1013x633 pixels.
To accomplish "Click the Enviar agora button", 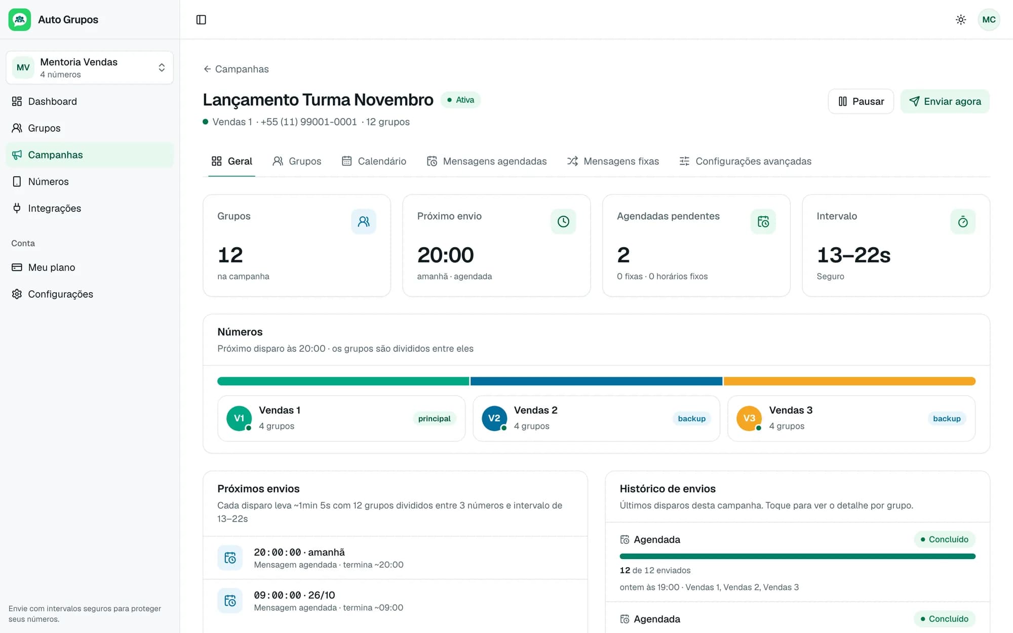I will pos(945,101).
